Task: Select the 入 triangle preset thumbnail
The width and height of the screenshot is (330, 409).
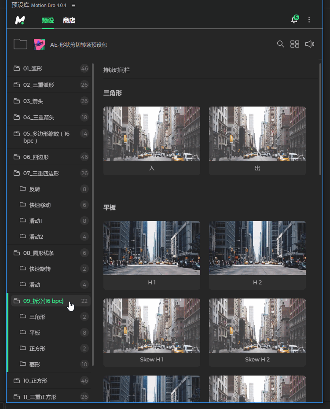Action: (x=152, y=140)
